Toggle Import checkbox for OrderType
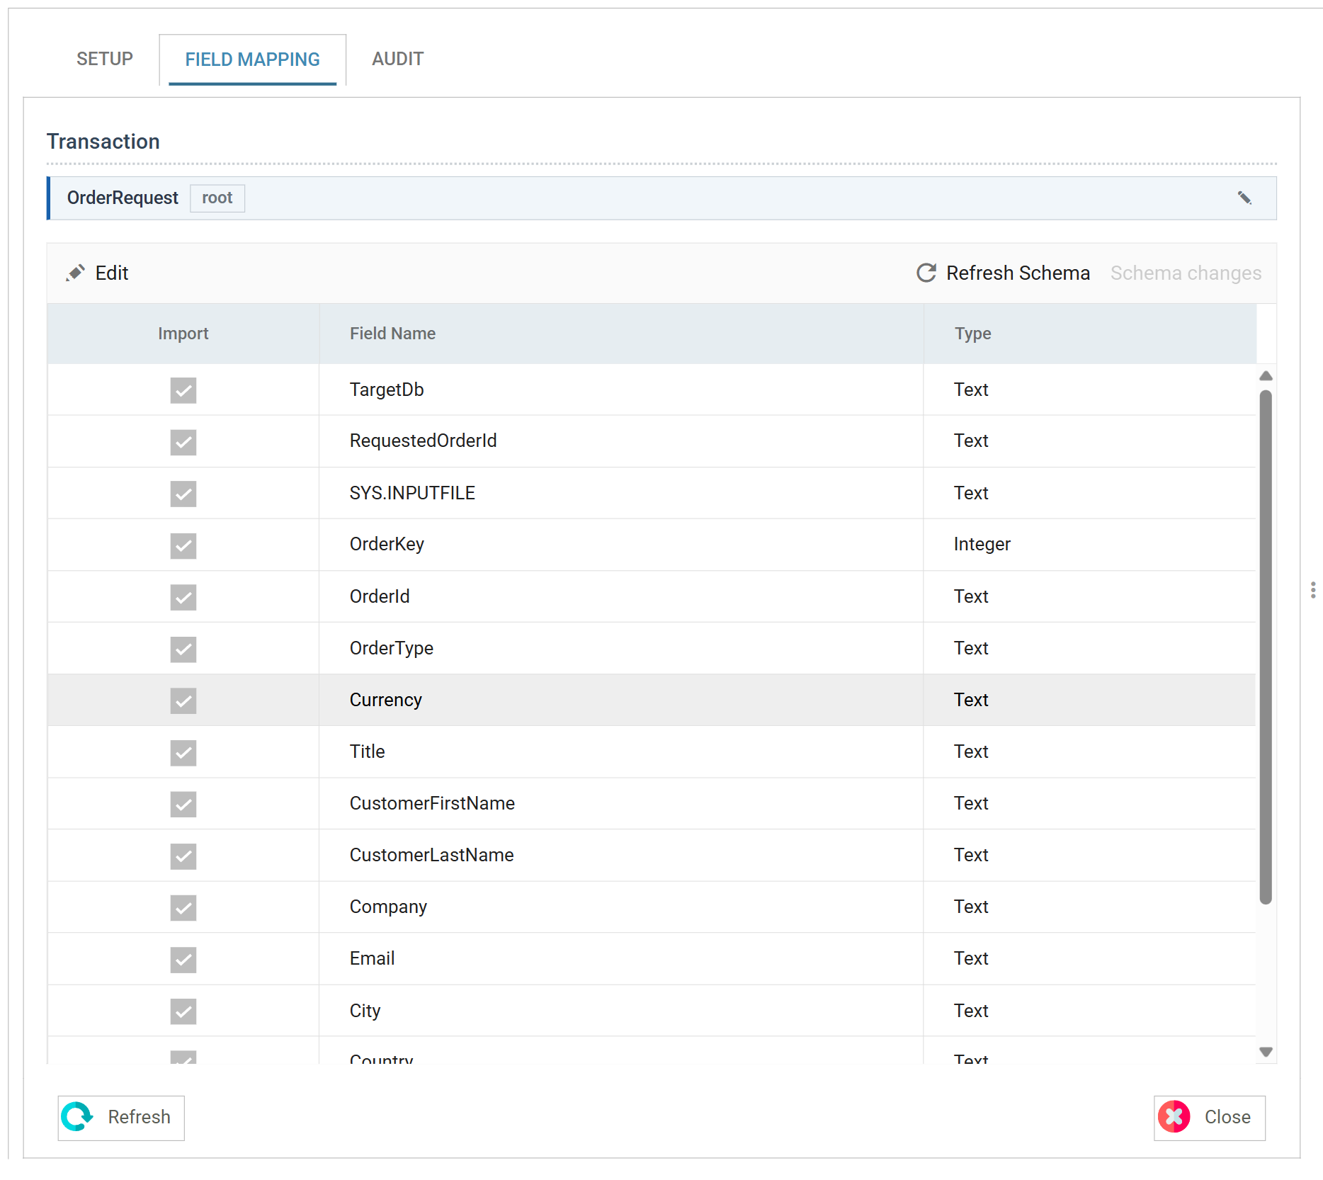The image size is (1323, 1180). point(183,648)
